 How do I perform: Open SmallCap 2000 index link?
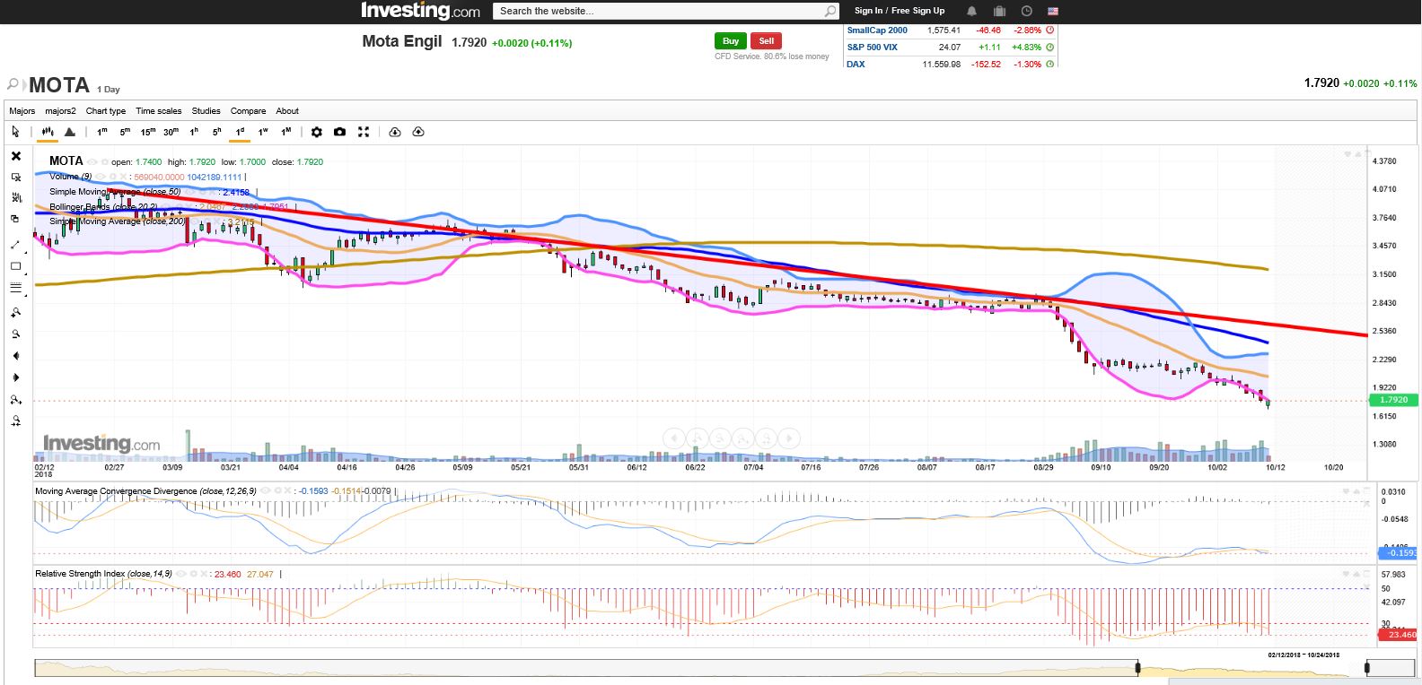(877, 30)
